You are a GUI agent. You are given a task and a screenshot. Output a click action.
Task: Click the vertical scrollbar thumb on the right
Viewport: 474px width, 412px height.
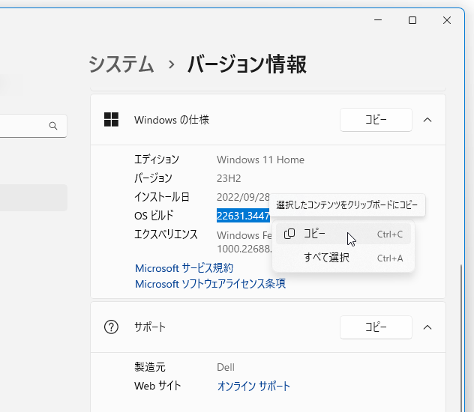461,337
